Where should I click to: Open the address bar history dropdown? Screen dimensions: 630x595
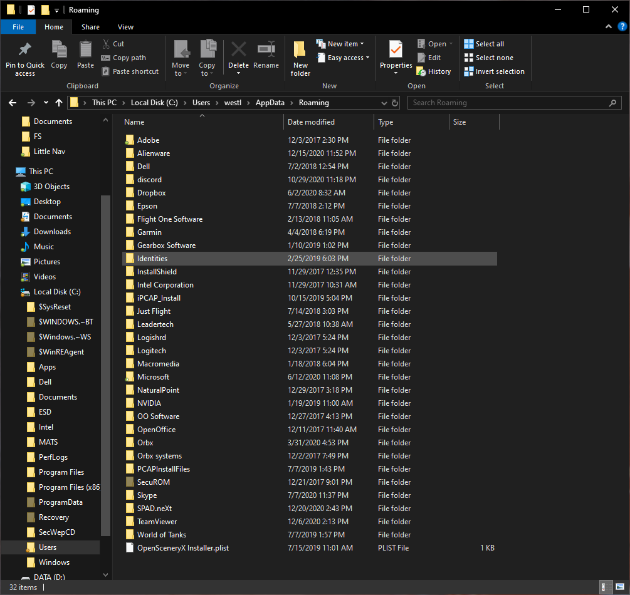tap(383, 102)
